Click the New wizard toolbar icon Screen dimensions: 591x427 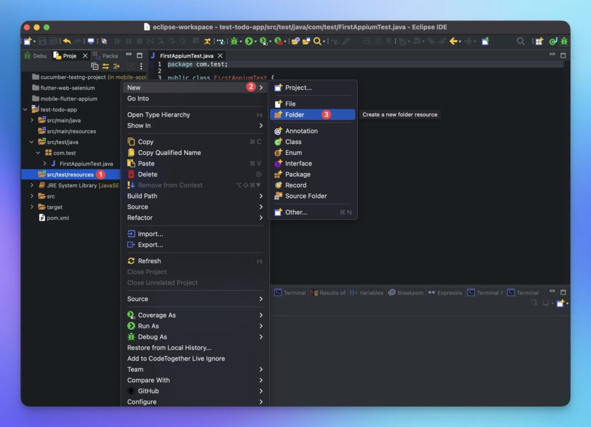(28, 41)
